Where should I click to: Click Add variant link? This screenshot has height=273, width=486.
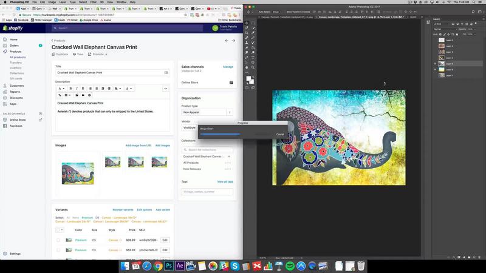(x=163, y=210)
